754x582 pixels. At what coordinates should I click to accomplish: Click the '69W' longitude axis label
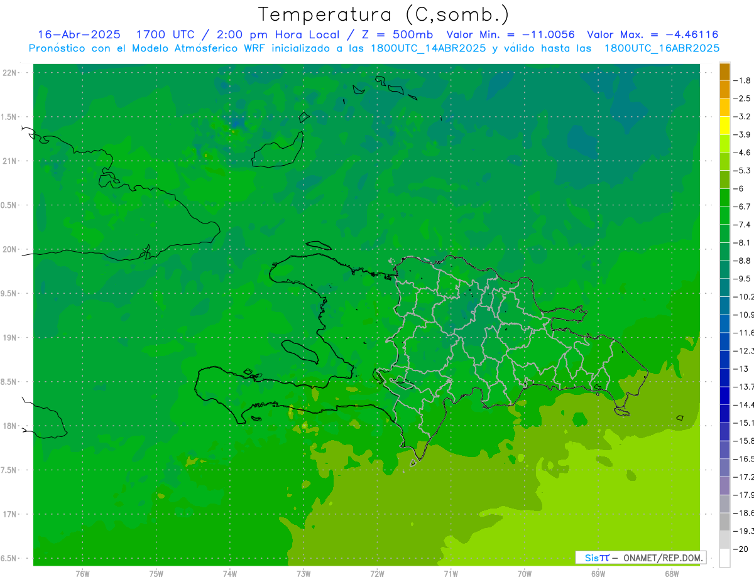point(598,574)
